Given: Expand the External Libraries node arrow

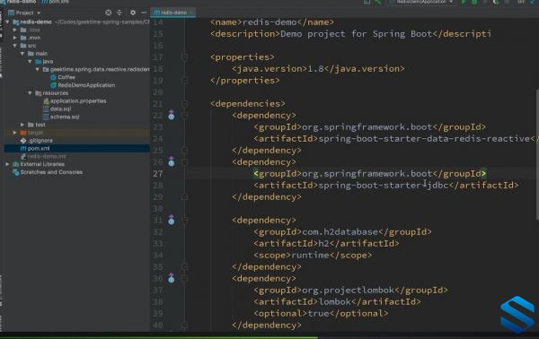Looking at the screenshot, I should tap(7, 164).
